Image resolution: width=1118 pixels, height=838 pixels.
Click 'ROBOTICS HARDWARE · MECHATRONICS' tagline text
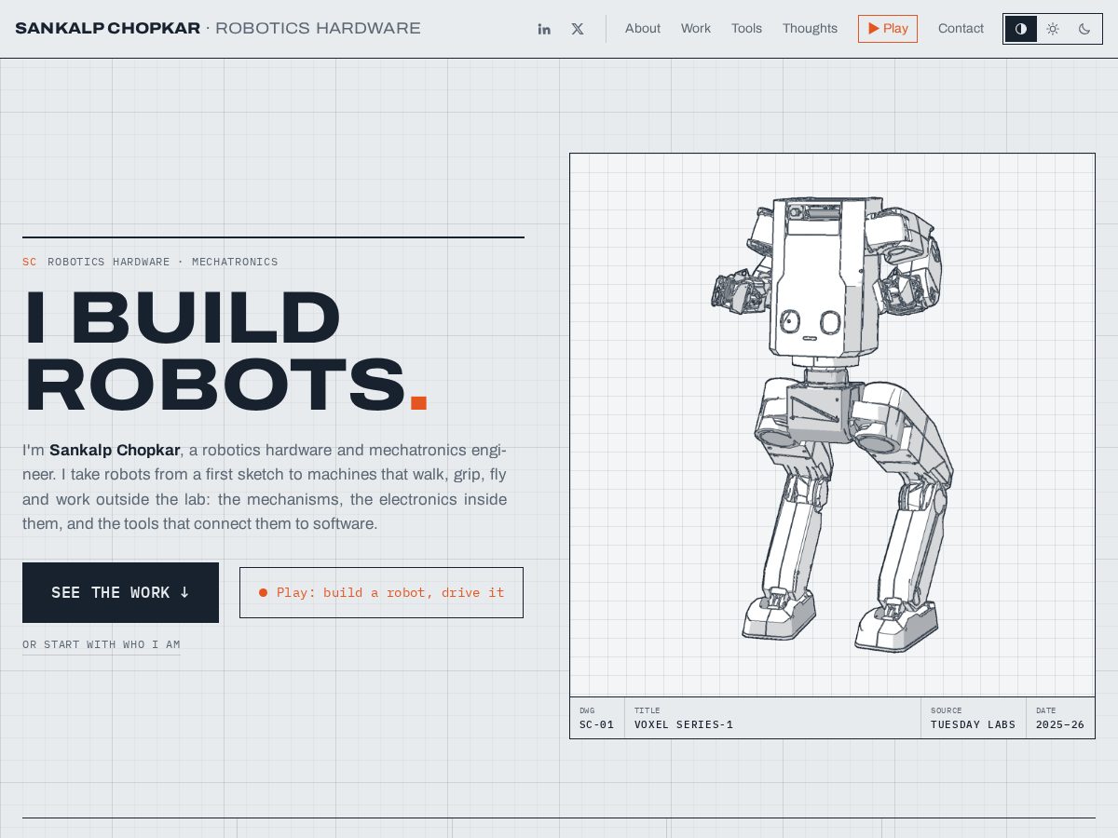click(163, 262)
